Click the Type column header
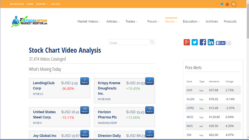The width and height of the screenshot is (249, 140). (202, 81)
